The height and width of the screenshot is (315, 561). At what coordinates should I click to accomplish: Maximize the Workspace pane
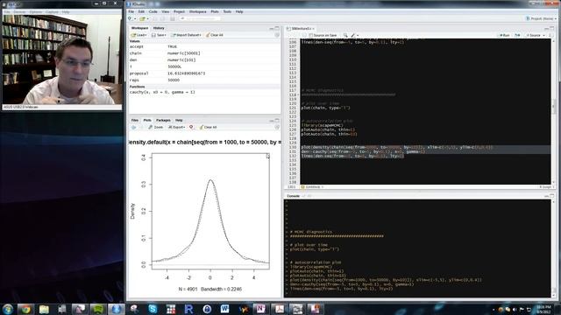277,28
